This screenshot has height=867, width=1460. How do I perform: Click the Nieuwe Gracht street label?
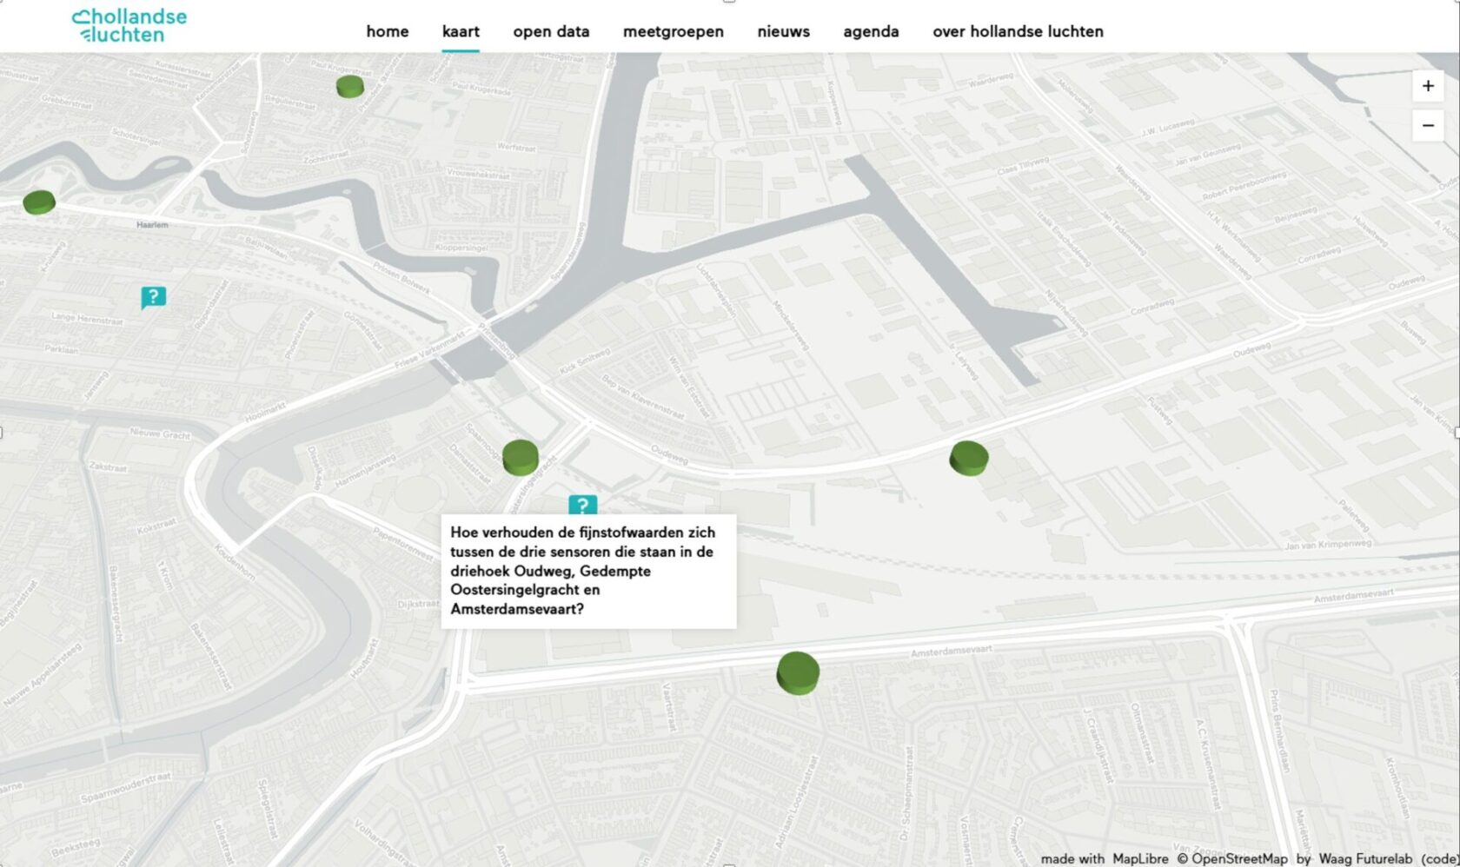160,433
